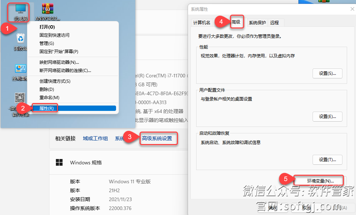Switch to the 计算机名 tab
This screenshot has width=356, height=215.
pyautogui.click(x=202, y=22)
